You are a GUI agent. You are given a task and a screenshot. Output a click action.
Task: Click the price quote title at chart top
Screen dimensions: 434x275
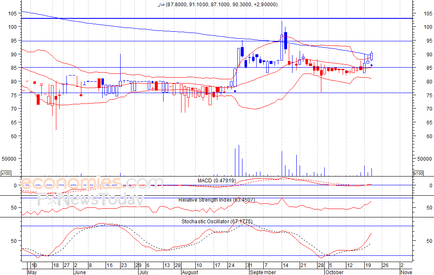pos(217,5)
